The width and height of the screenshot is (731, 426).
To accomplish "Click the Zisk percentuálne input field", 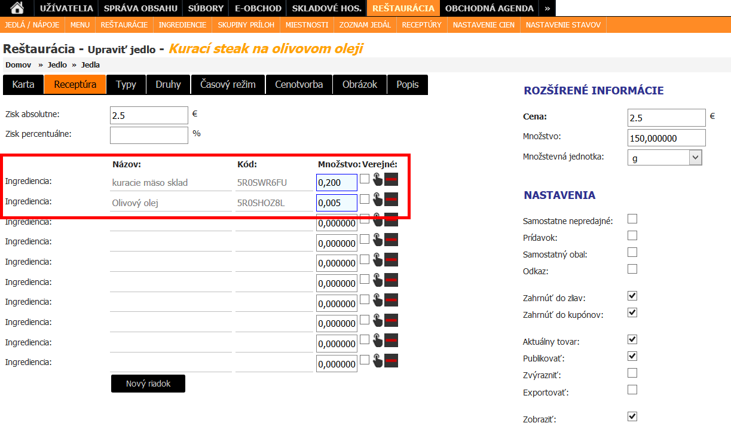I will 149,135.
